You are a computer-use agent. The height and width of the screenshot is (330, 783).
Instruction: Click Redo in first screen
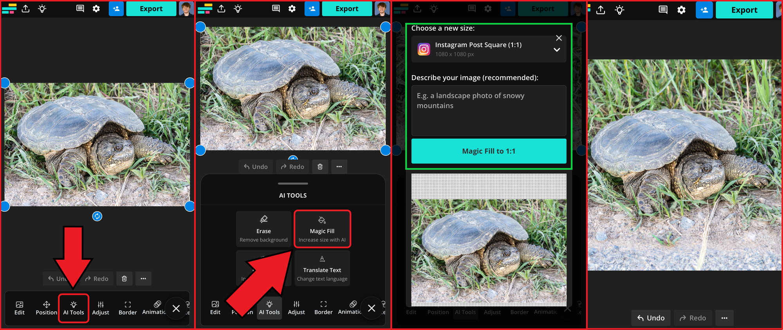point(97,278)
